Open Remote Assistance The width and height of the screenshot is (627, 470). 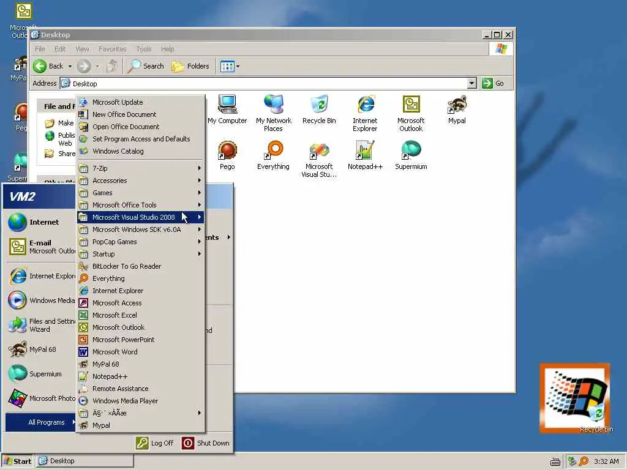[x=141, y=389]
